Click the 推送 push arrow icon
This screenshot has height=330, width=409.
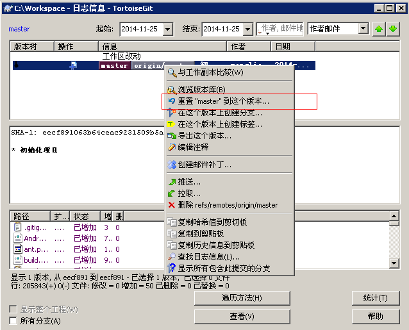click(x=171, y=182)
